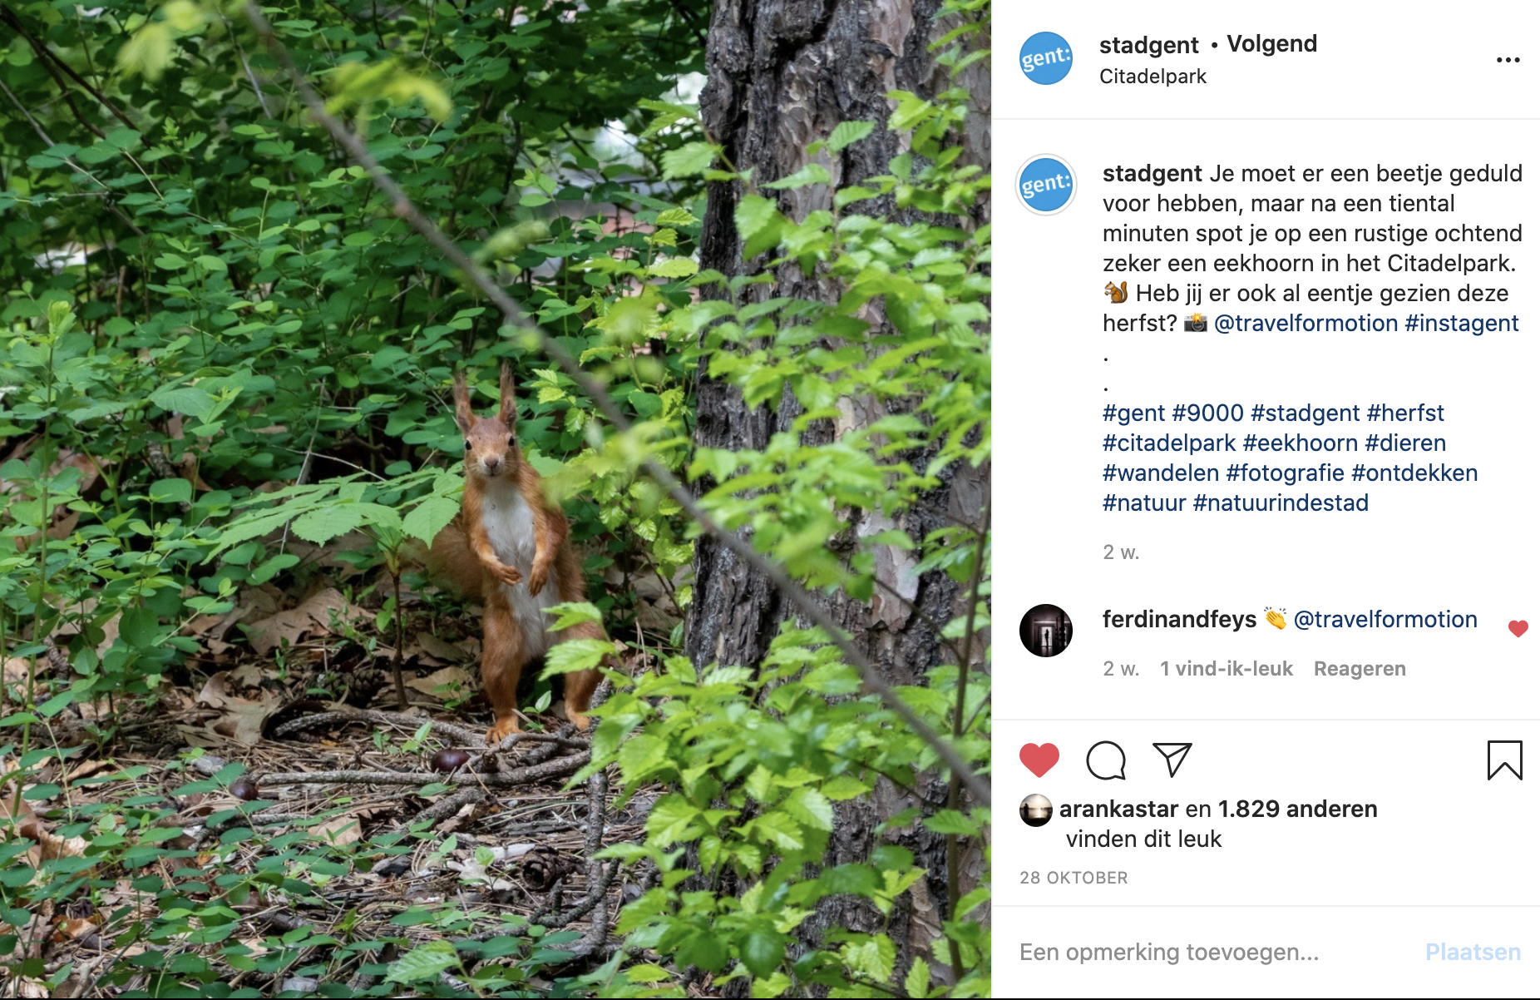Open the #instagent hashtag

[x=1461, y=323]
